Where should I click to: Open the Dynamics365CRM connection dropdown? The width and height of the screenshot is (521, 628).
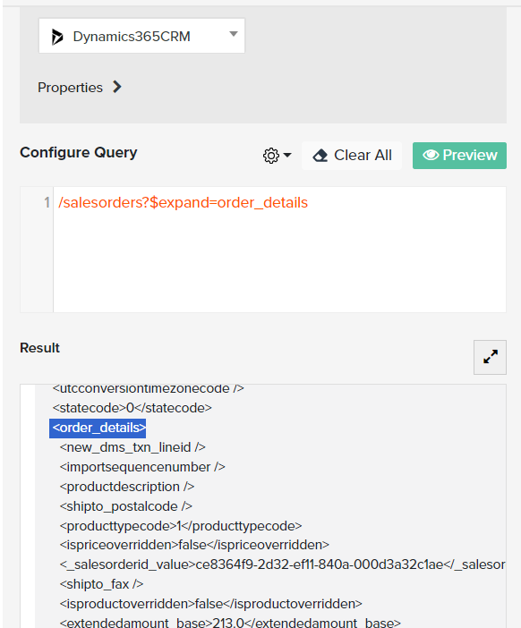click(x=141, y=36)
